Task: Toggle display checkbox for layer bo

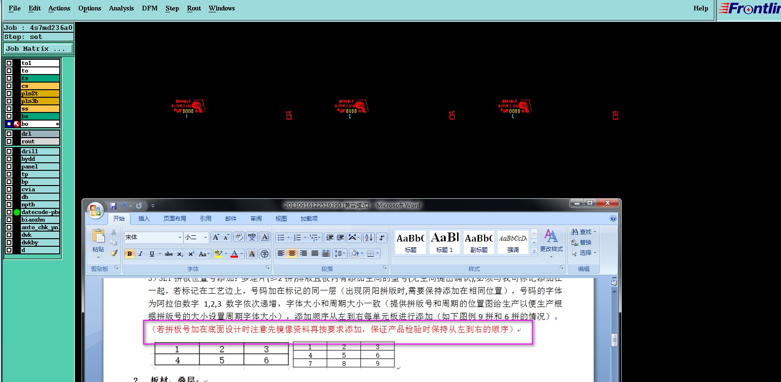Action: [9, 124]
